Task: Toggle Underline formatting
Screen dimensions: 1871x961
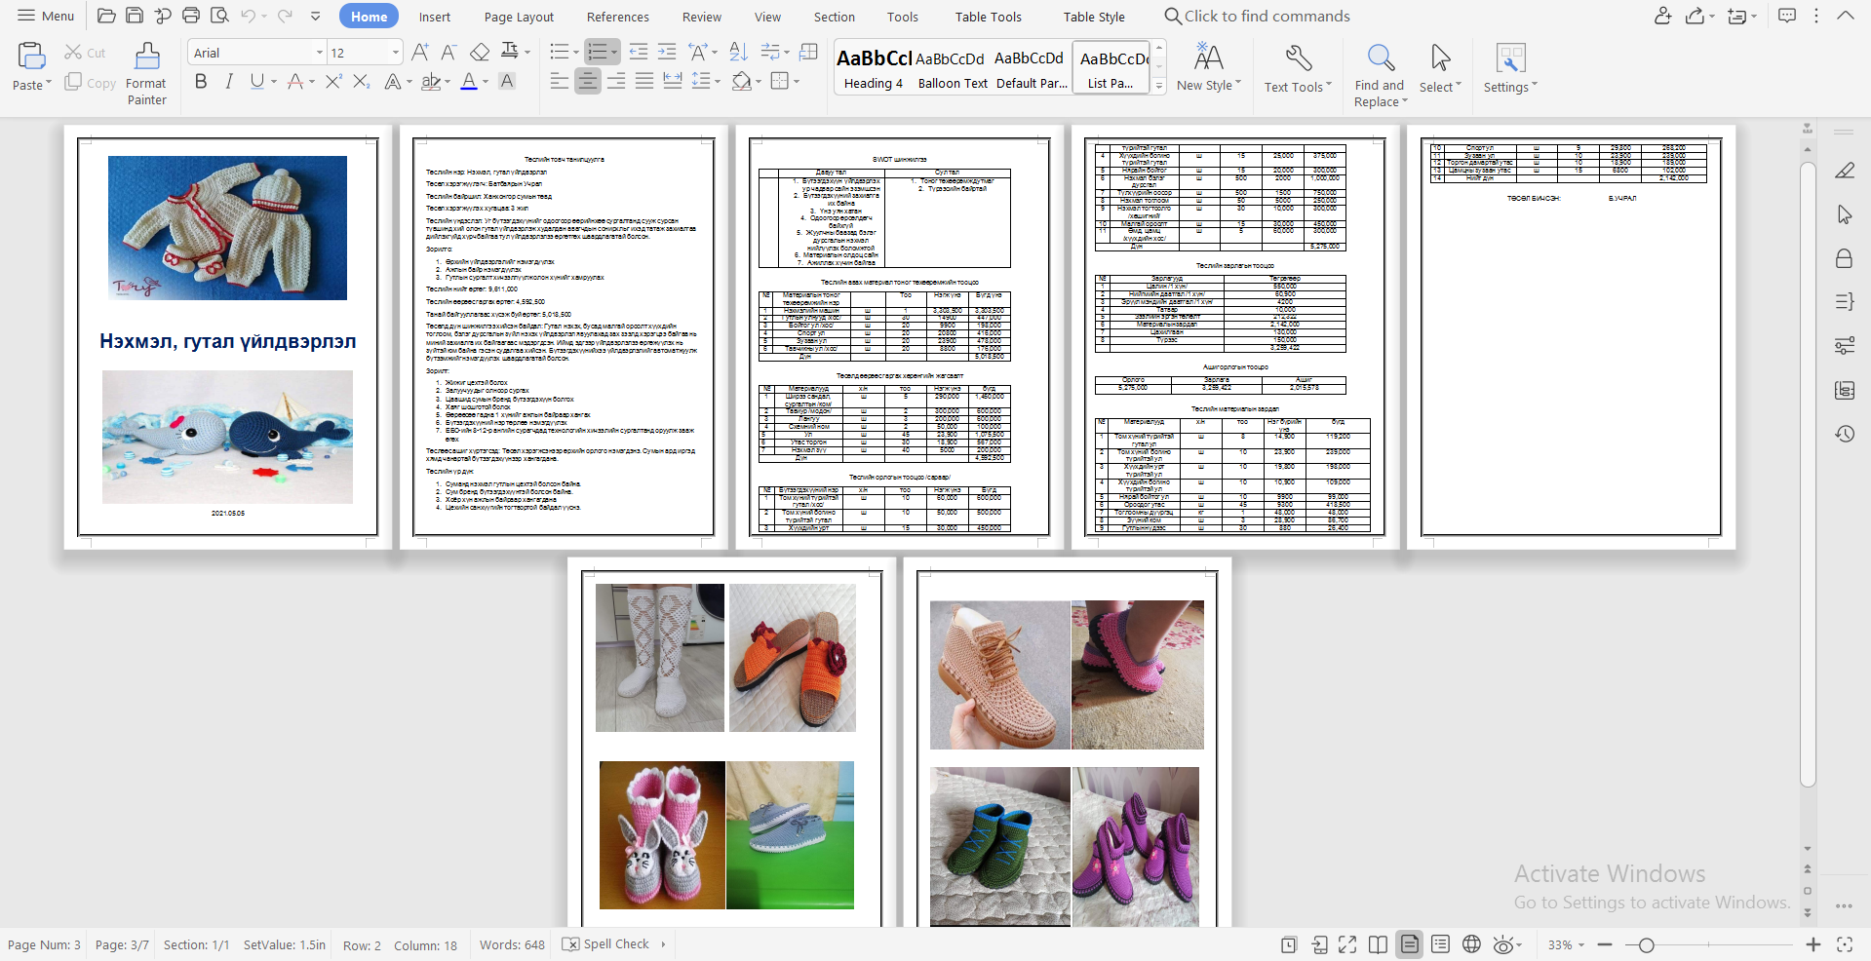Action: (x=256, y=82)
